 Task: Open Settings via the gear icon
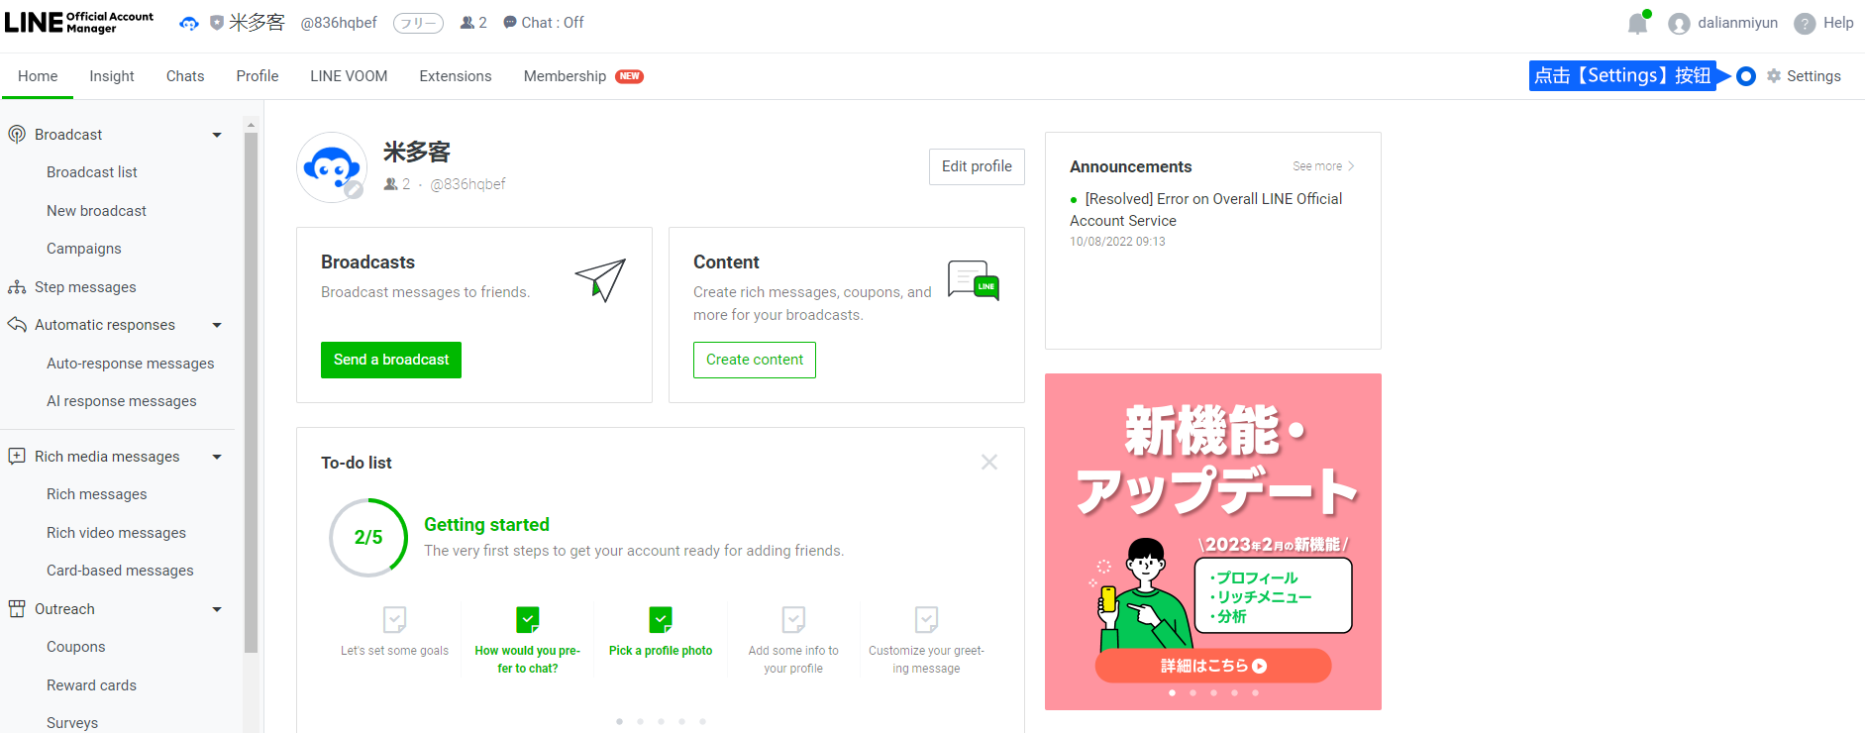click(1774, 76)
